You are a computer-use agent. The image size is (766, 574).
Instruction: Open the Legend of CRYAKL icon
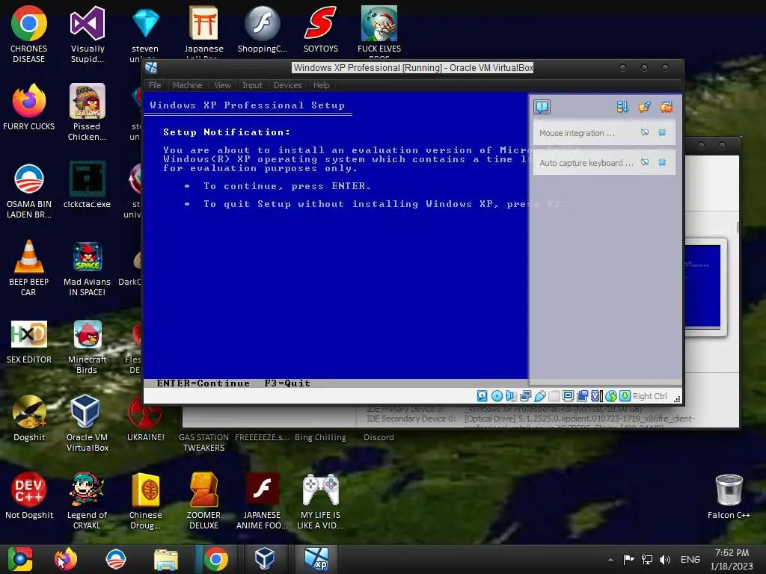pos(87,501)
